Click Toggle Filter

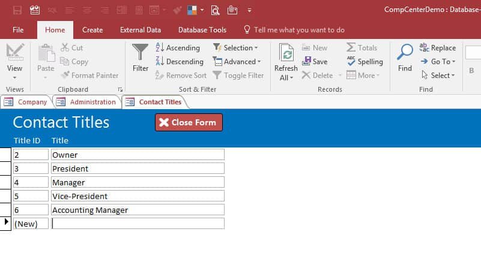pyautogui.click(x=238, y=76)
